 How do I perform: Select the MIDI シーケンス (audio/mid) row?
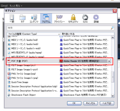coord(59,40)
